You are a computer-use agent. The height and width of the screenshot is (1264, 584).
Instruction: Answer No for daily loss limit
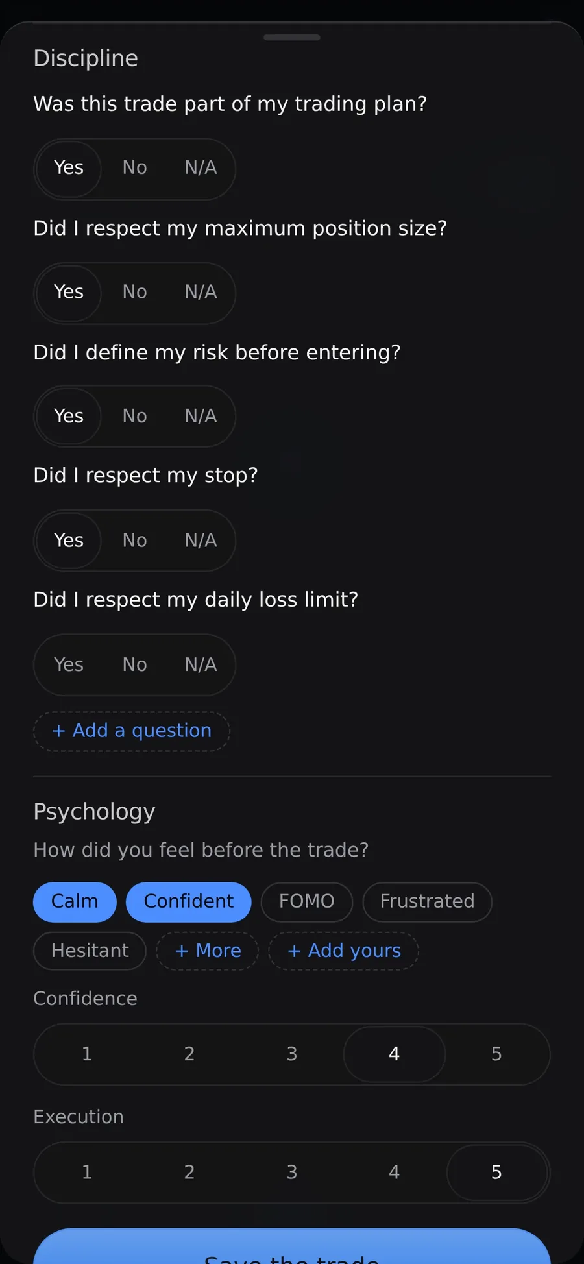[134, 665]
